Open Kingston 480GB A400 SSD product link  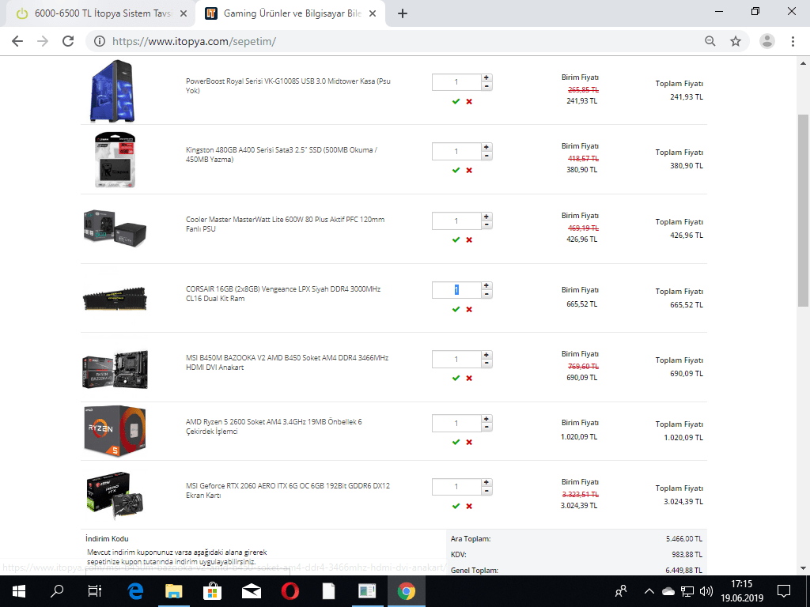click(282, 154)
